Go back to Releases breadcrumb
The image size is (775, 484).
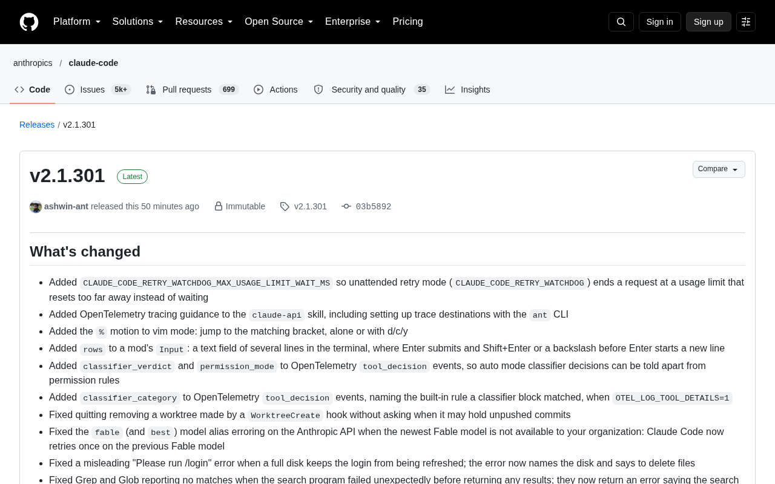[37, 125]
